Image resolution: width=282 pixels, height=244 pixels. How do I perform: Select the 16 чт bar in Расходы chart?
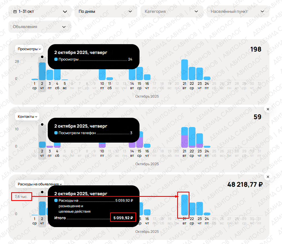pos(147,212)
